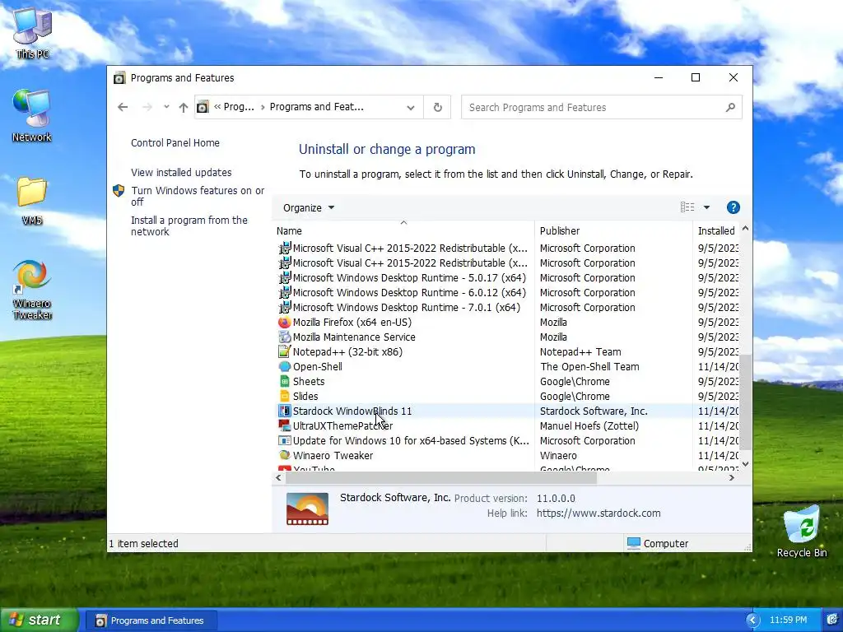Screen dimensions: 843x632
Task: Click the Back navigation arrow
Action: coord(123,107)
